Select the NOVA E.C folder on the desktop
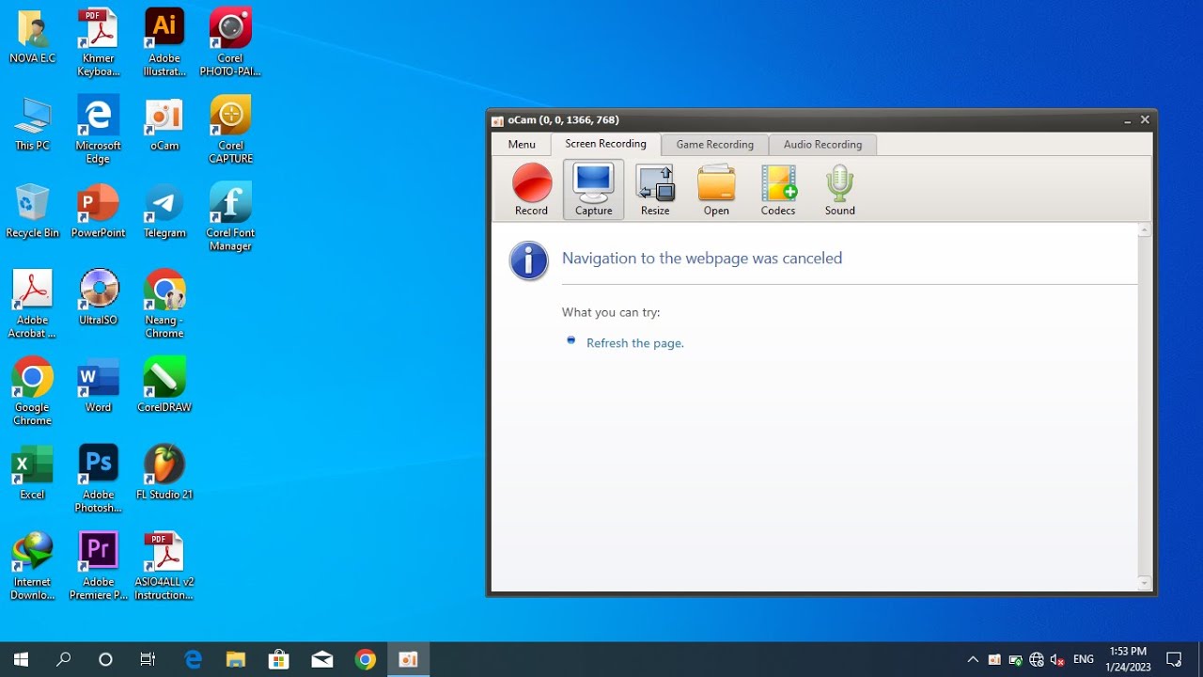Screen dimensions: 1203x677 (33, 38)
